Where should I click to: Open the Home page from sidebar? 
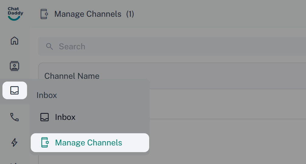coord(15,40)
